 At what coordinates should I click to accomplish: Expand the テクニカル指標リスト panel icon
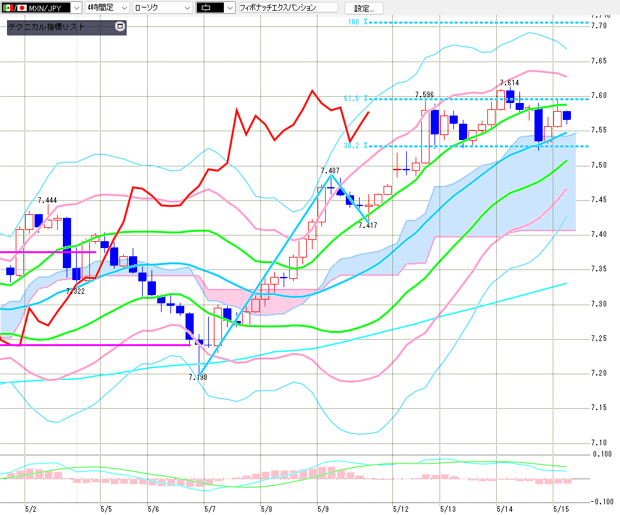120,26
